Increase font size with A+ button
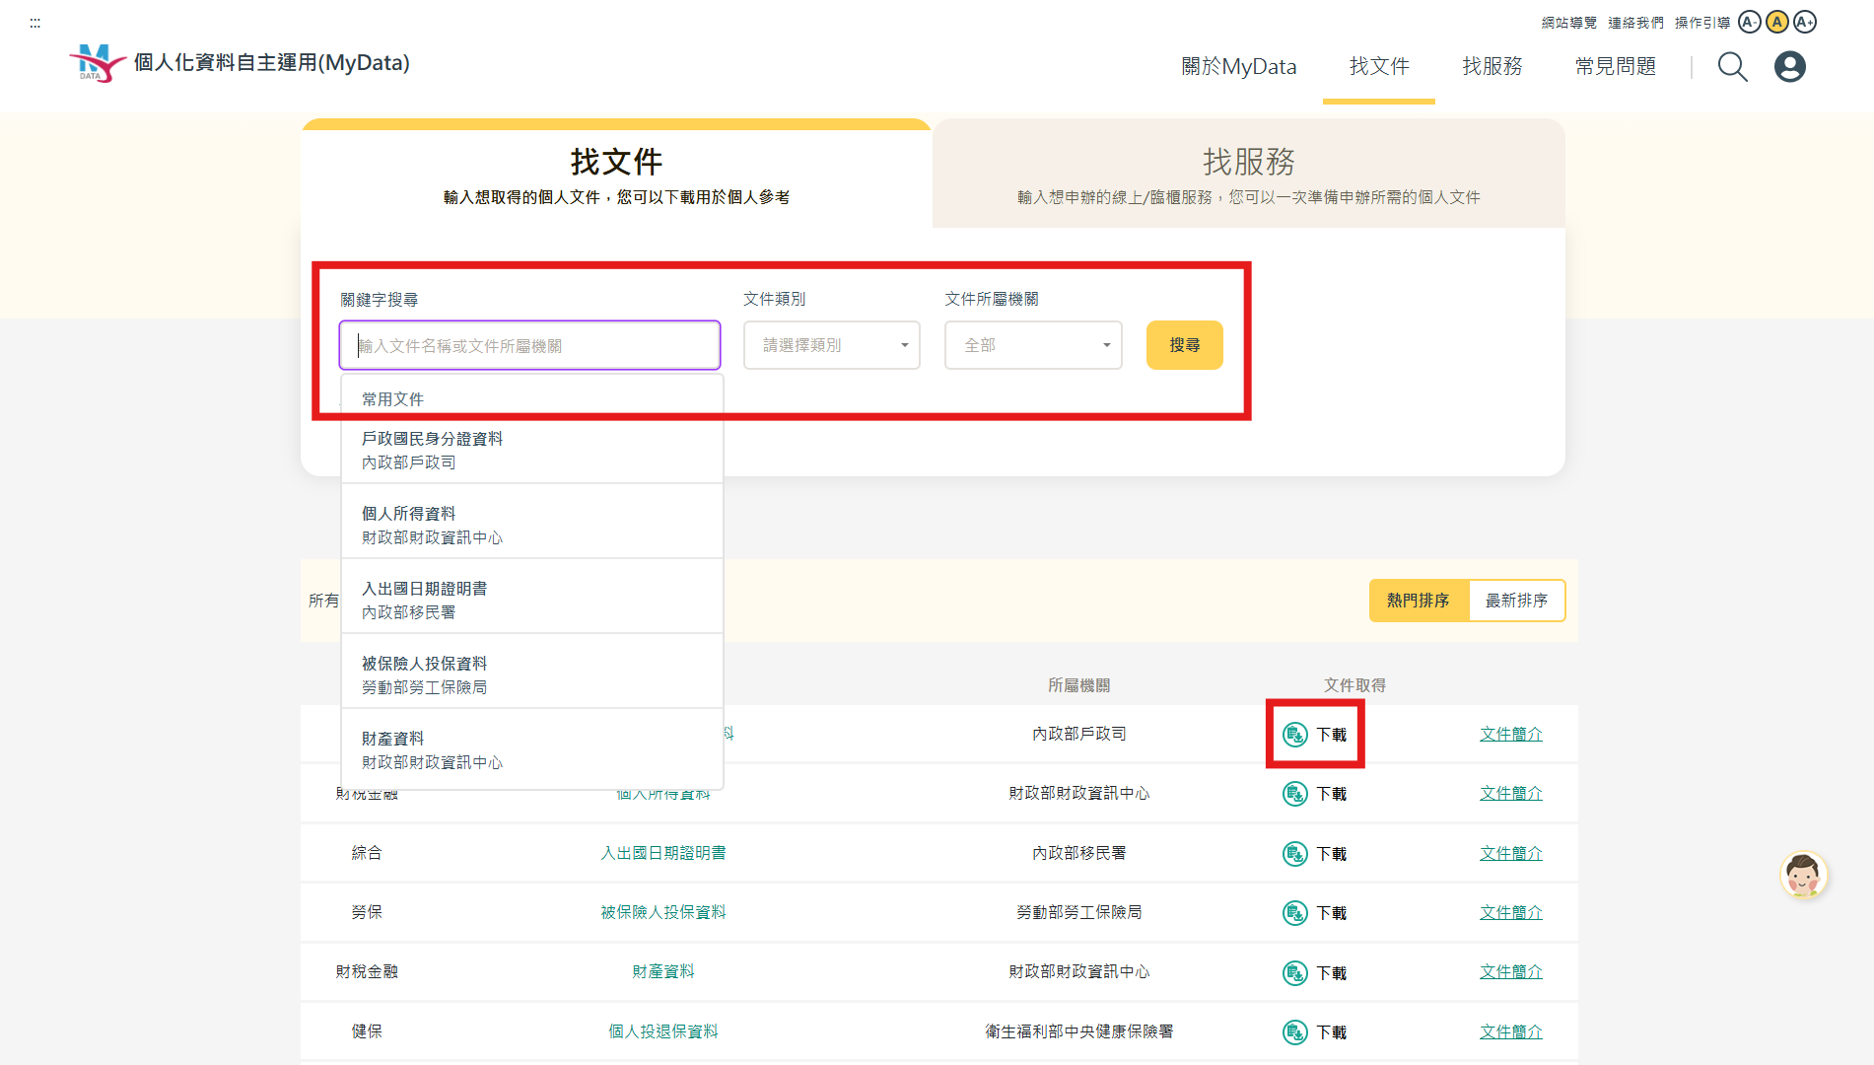The width and height of the screenshot is (1874, 1065). [x=1805, y=22]
